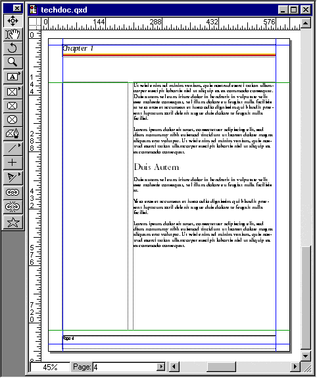Select the Text Box tool
This screenshot has width=317, height=378.
[x=12, y=78]
